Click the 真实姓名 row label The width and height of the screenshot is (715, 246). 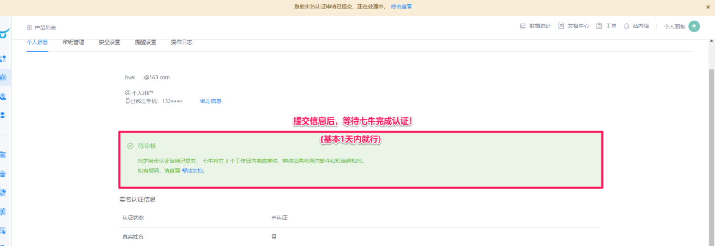pos(133,236)
